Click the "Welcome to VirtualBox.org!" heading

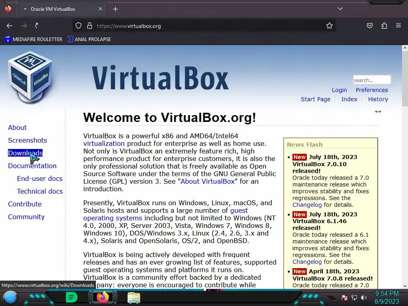[170, 118]
